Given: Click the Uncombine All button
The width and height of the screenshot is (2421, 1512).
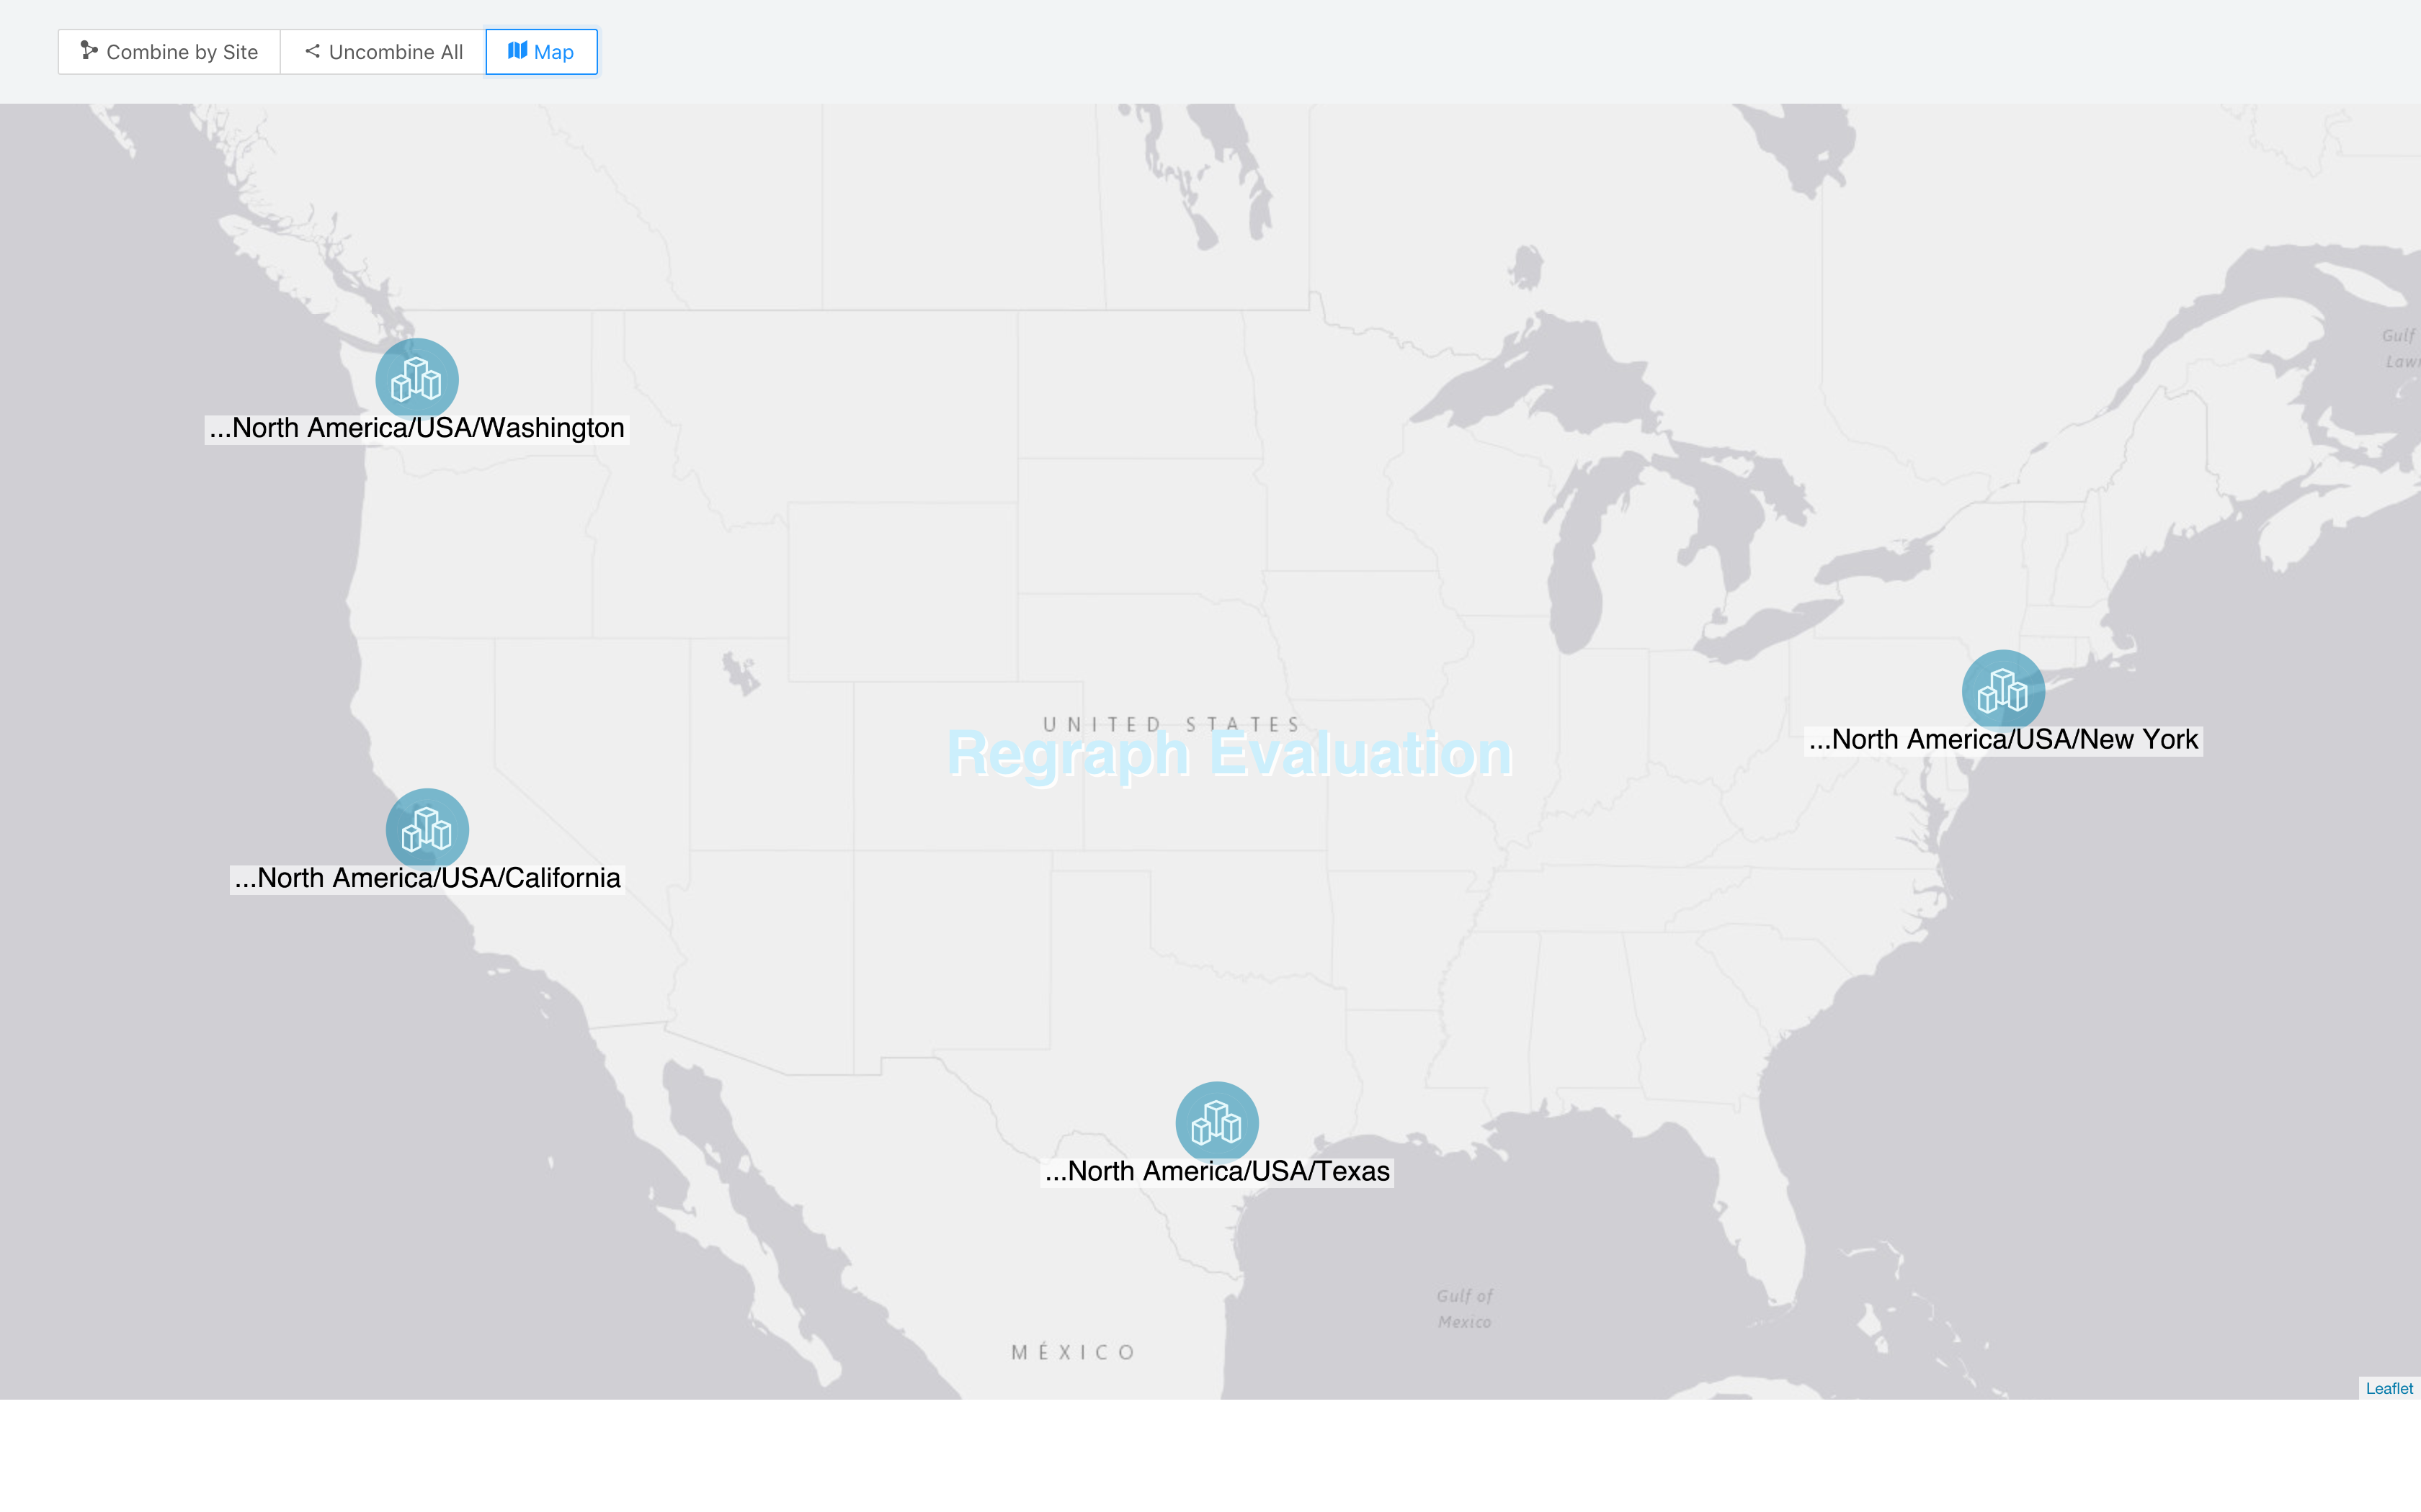Looking at the screenshot, I should 383,52.
